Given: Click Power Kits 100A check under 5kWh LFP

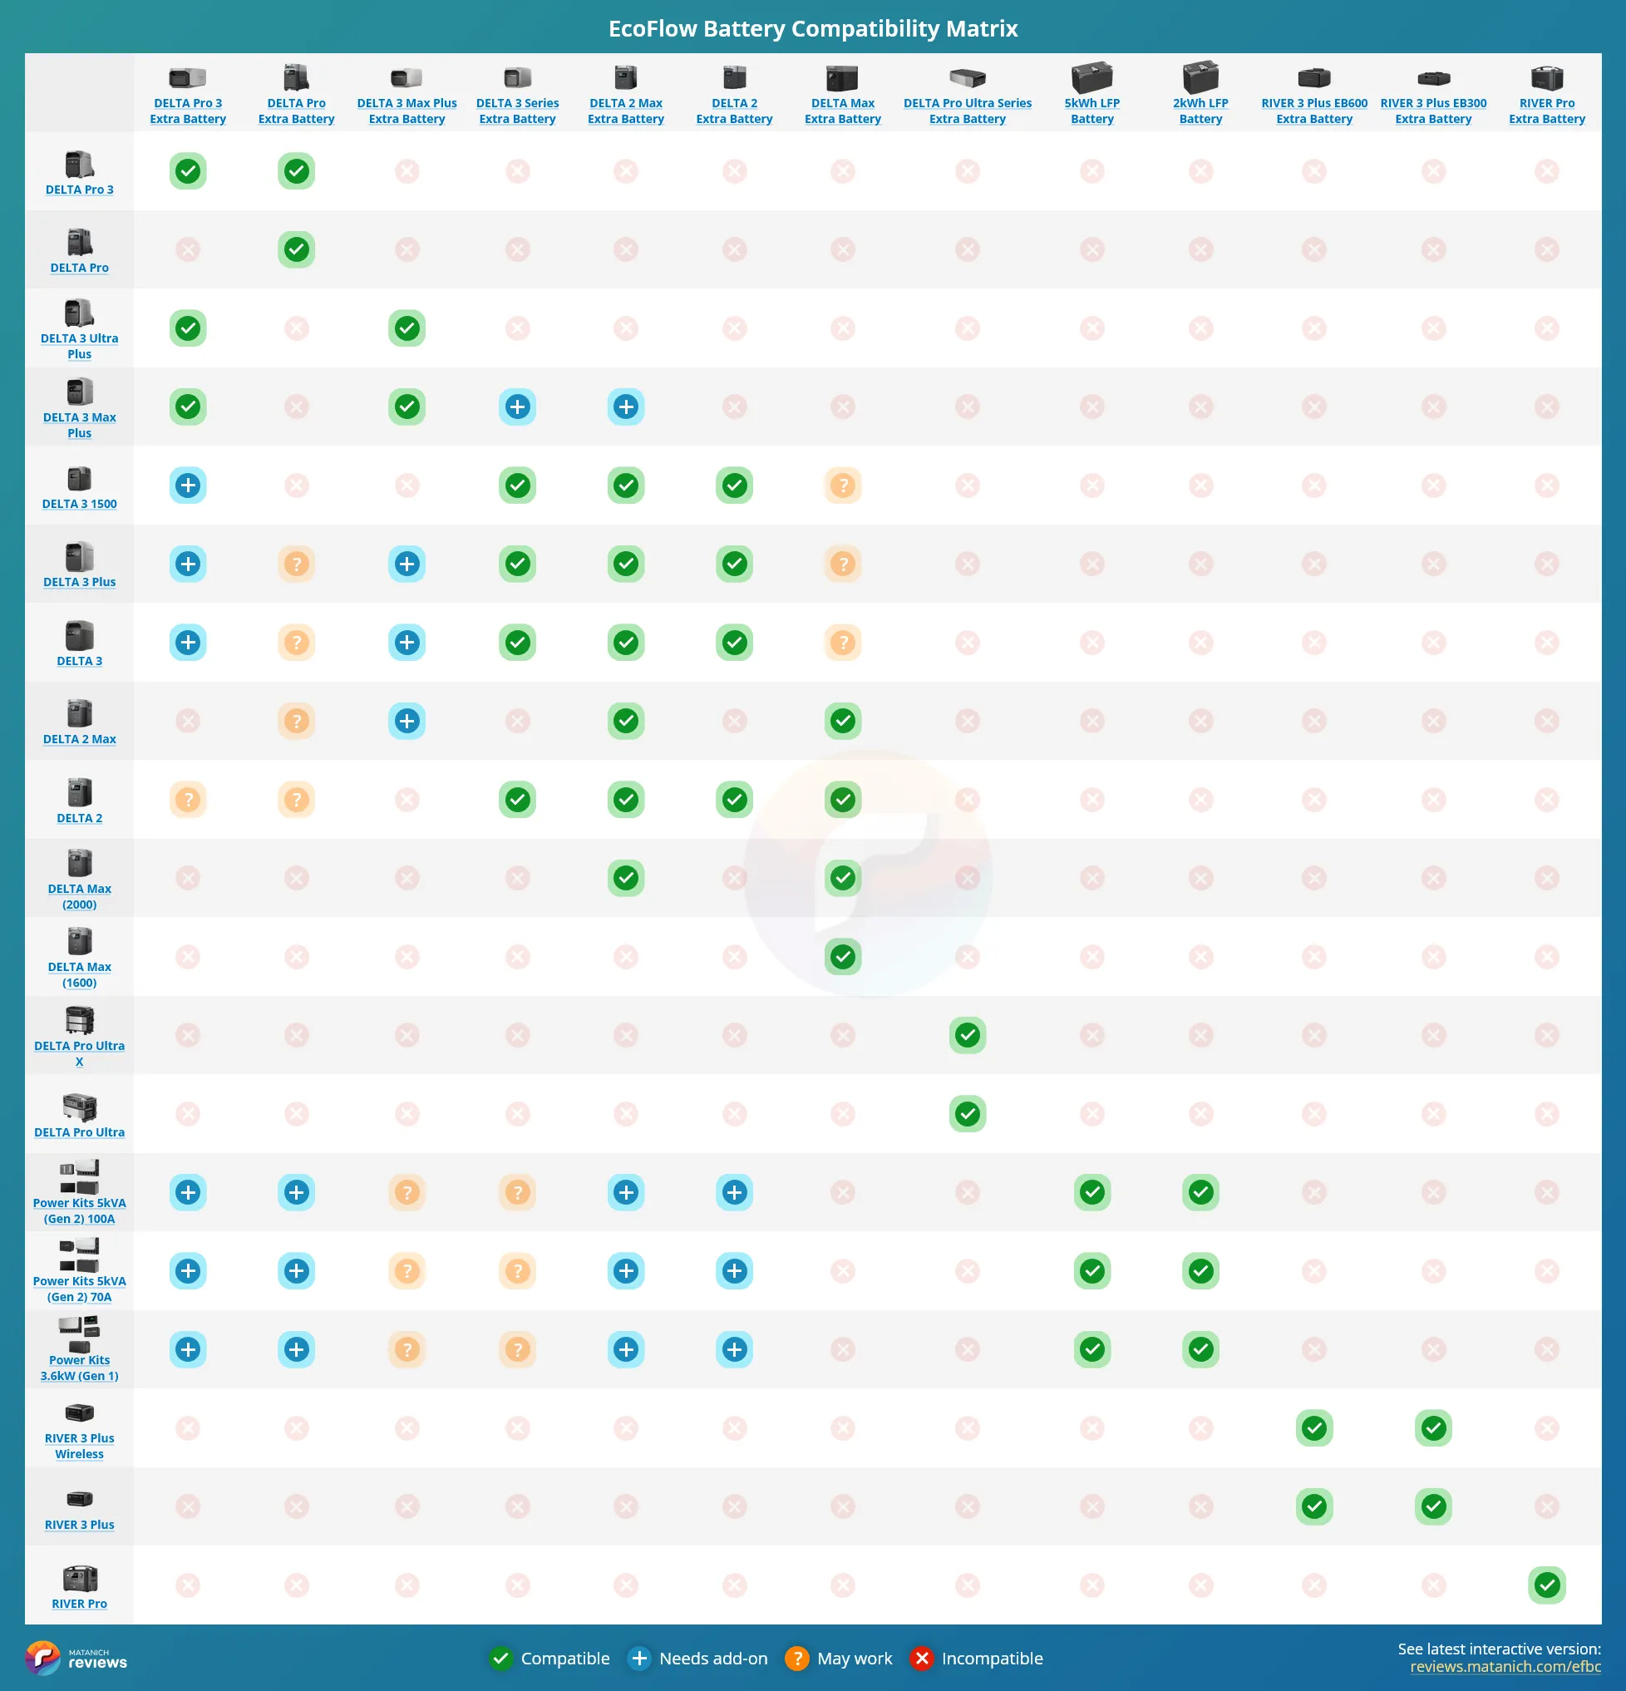Looking at the screenshot, I should (1092, 1191).
